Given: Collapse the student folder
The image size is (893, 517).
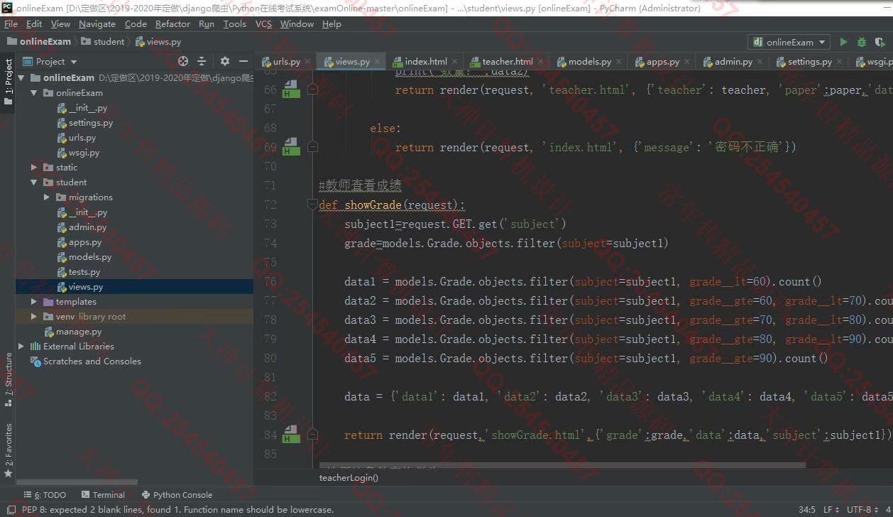Looking at the screenshot, I should point(34,183).
